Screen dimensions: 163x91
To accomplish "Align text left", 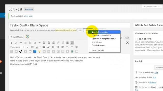I will click(x=44, y=43).
